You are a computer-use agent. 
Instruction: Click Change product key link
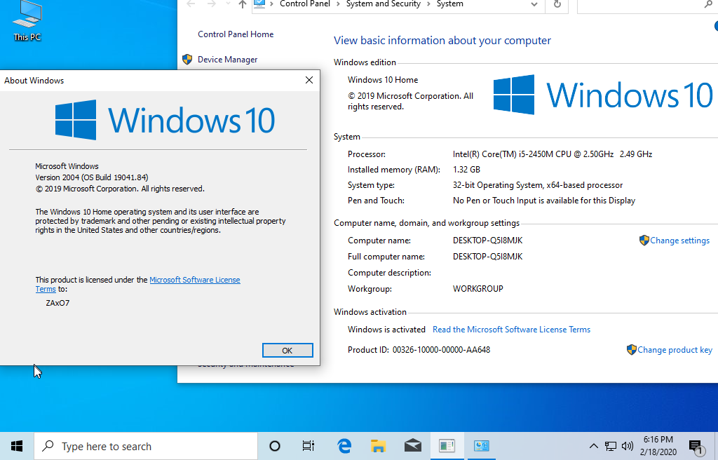(675, 350)
